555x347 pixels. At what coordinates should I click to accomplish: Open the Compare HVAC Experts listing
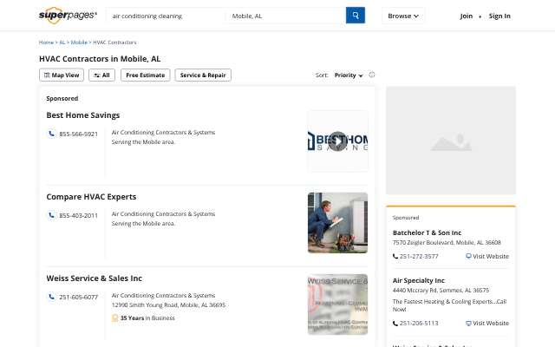[91, 197]
